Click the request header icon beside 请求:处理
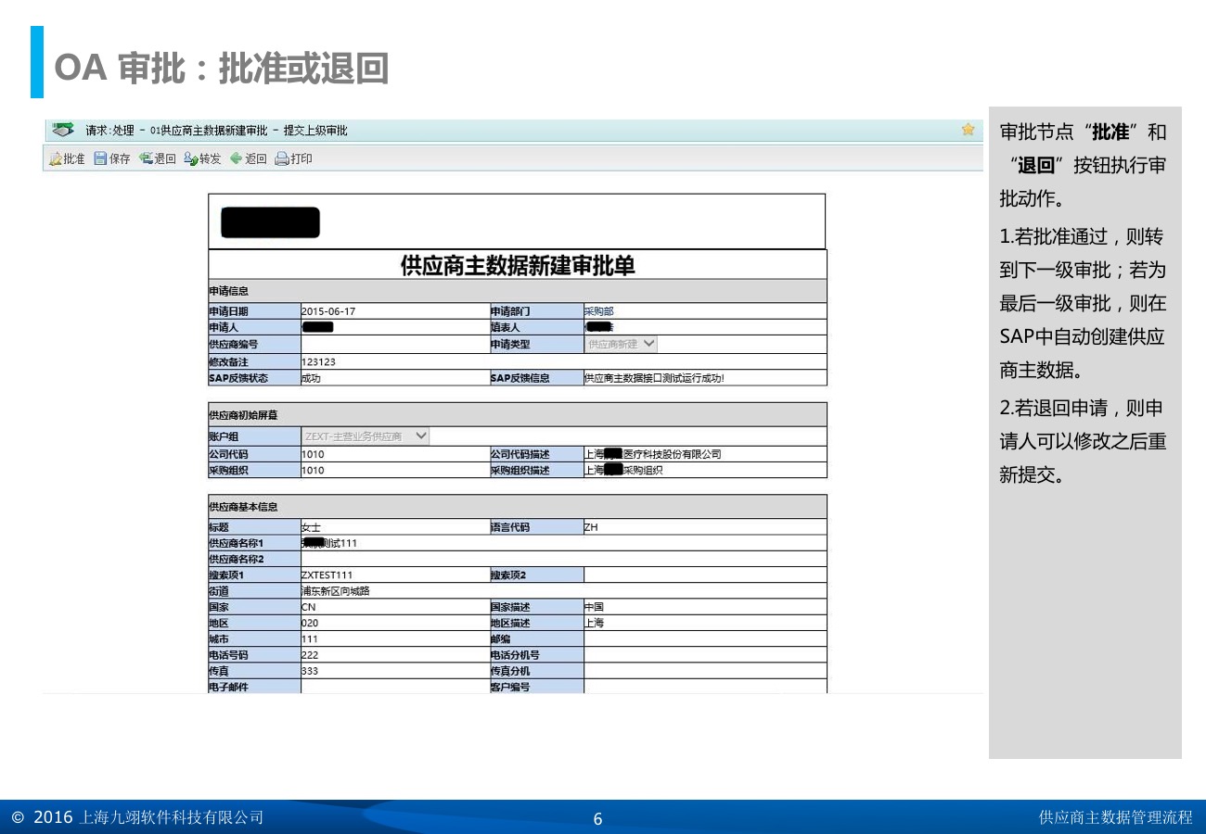This screenshot has width=1206, height=834. click(63, 130)
